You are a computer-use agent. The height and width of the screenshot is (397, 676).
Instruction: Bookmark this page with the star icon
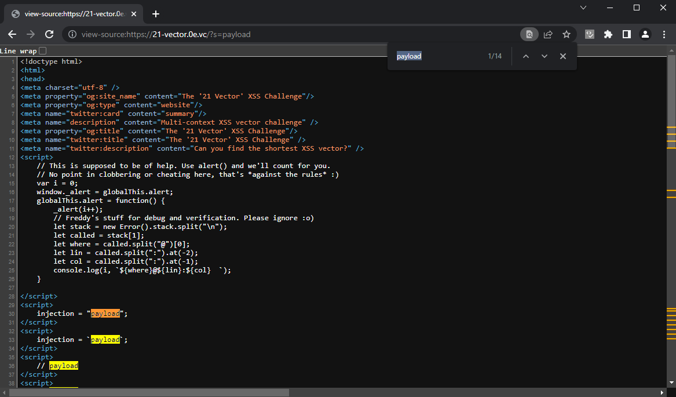click(x=567, y=34)
